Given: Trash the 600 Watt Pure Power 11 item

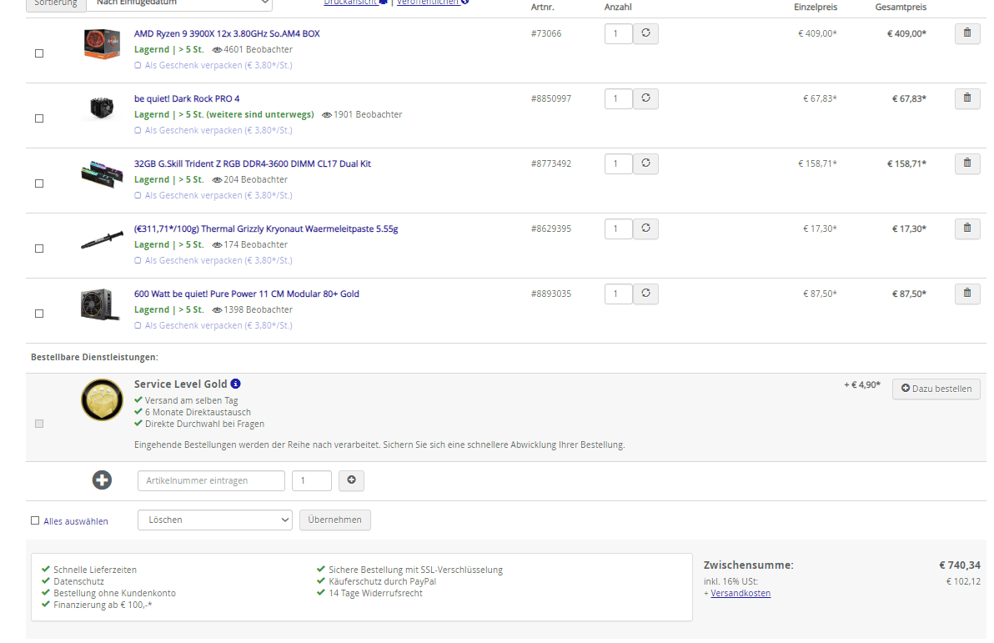Looking at the screenshot, I should (x=967, y=294).
